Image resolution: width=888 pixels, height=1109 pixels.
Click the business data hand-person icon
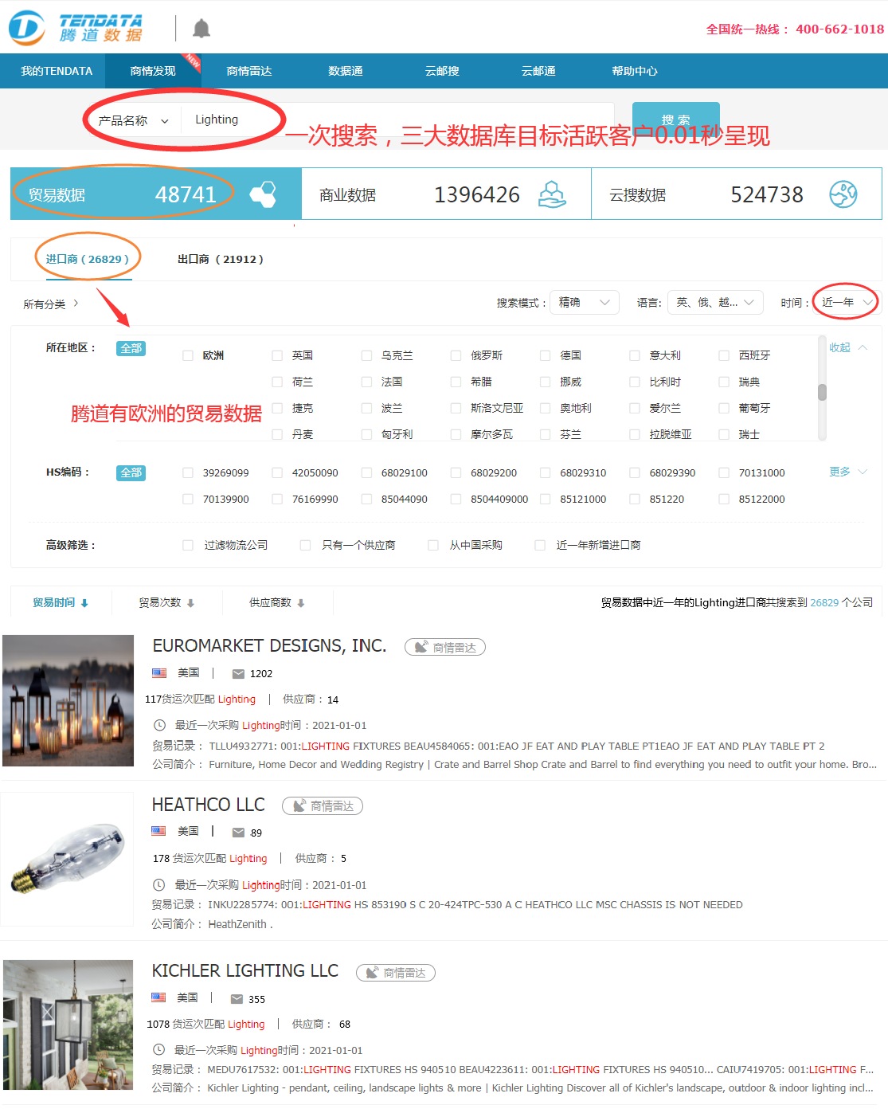click(x=552, y=194)
